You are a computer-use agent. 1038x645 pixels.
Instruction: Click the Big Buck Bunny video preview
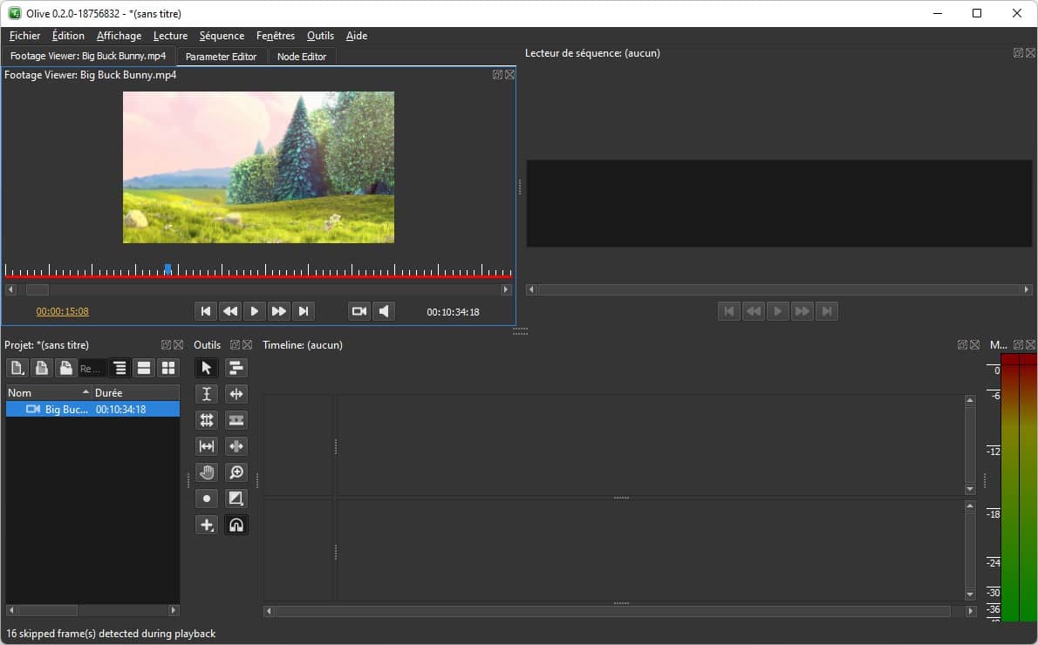(259, 167)
